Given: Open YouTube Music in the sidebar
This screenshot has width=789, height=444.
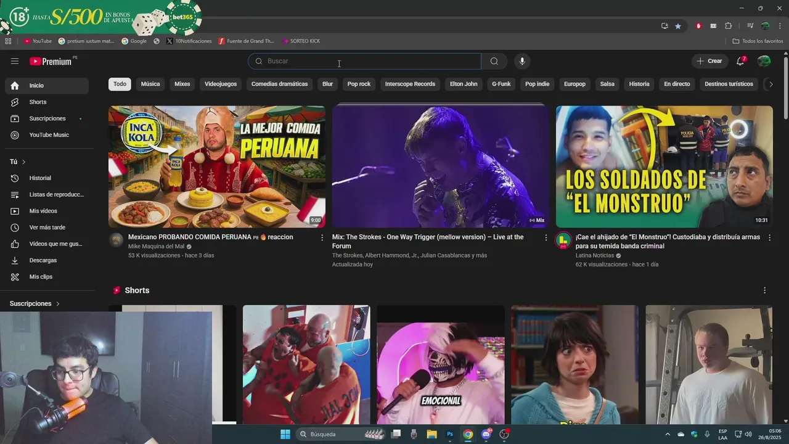Looking at the screenshot, I should click(x=47, y=135).
